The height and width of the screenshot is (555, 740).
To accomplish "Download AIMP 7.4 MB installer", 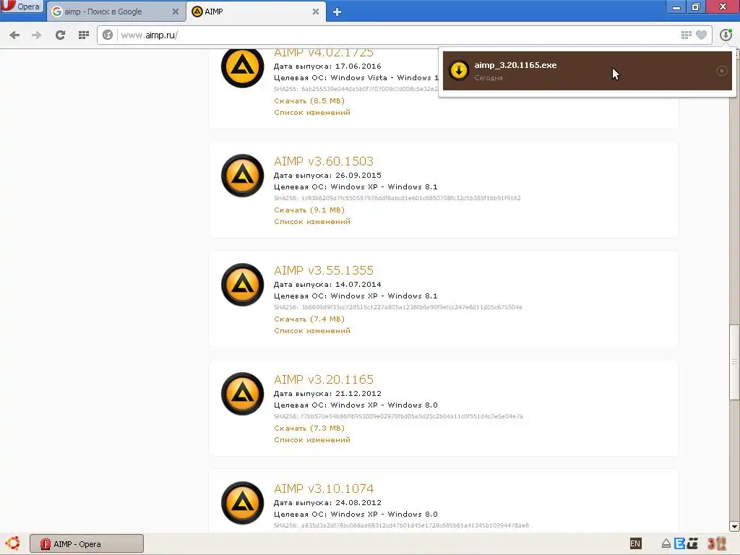I will coord(309,319).
